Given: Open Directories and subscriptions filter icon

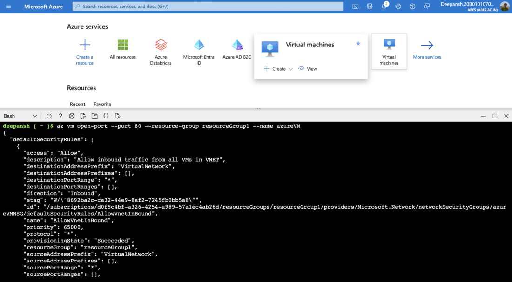Looking at the screenshot, I should click(x=370, y=6).
